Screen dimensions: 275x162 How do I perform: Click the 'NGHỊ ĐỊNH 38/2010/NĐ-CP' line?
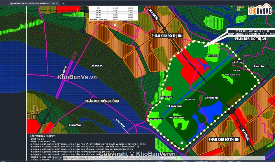pyautogui.click(x=85, y=147)
